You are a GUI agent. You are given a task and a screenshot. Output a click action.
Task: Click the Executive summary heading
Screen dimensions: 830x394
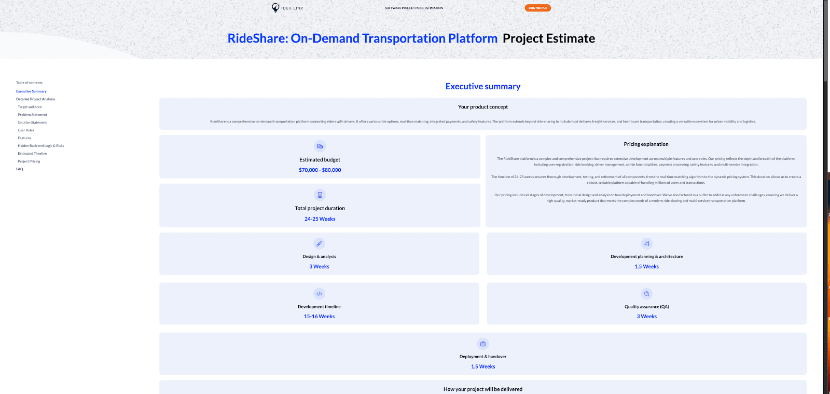pyautogui.click(x=483, y=87)
